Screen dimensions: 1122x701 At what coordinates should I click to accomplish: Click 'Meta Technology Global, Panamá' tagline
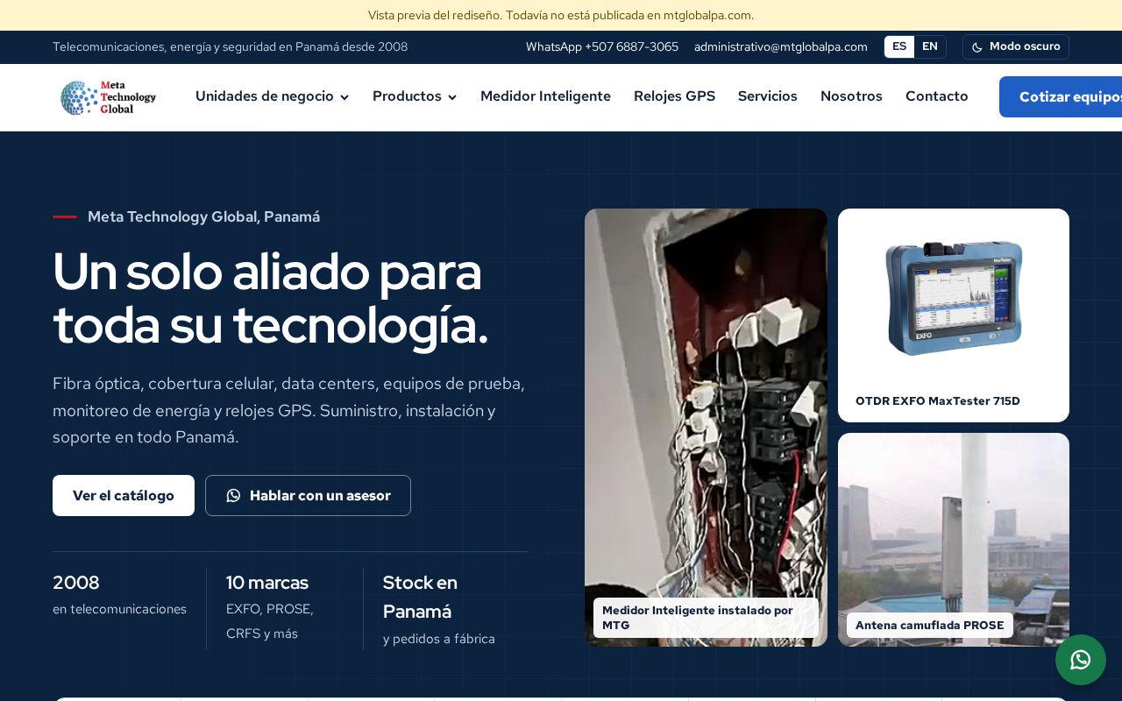coord(203,216)
